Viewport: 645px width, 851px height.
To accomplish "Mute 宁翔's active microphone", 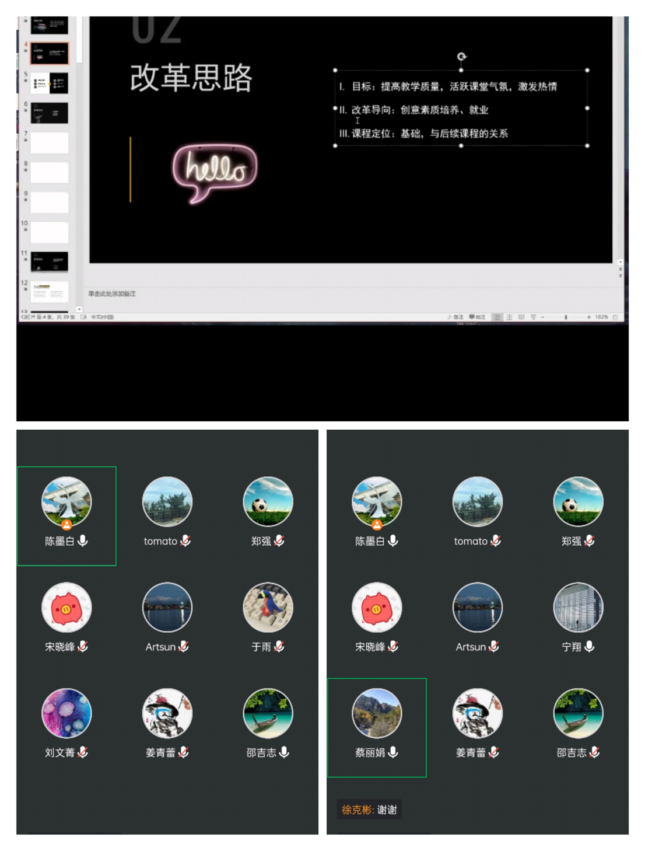I will (x=590, y=646).
